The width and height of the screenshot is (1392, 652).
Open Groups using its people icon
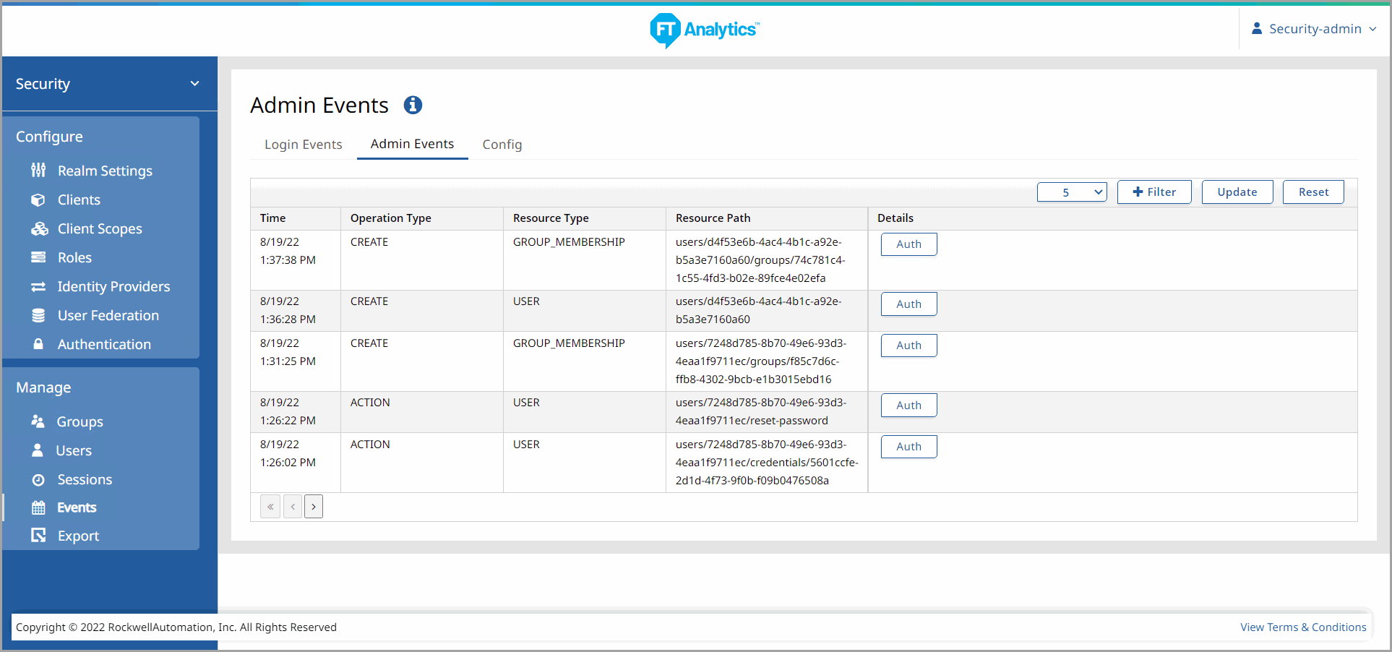[38, 421]
